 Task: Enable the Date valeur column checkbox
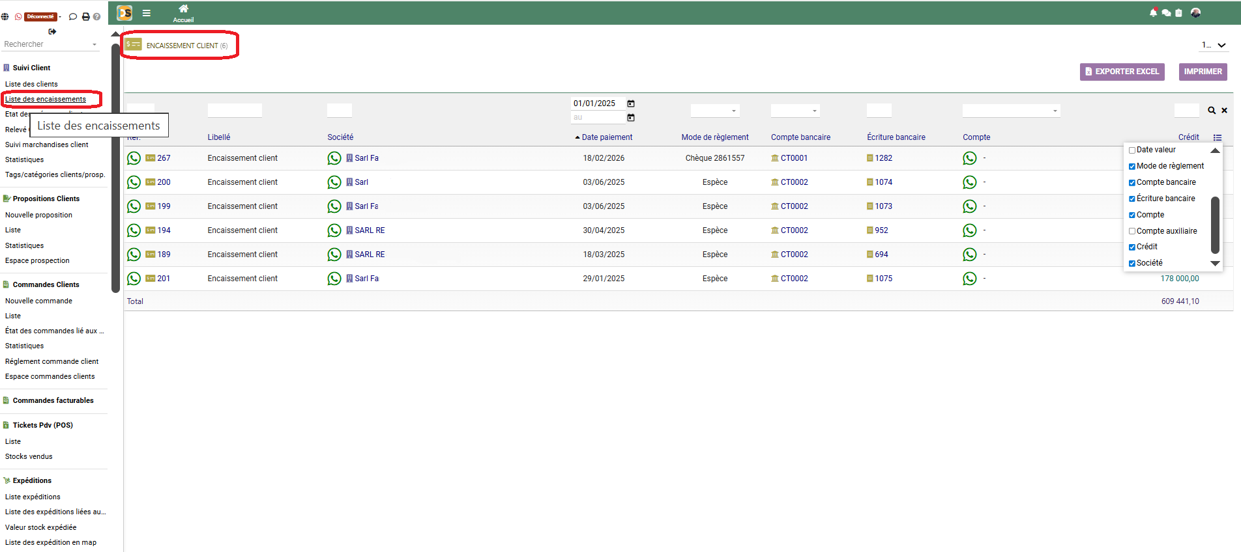pos(1132,150)
